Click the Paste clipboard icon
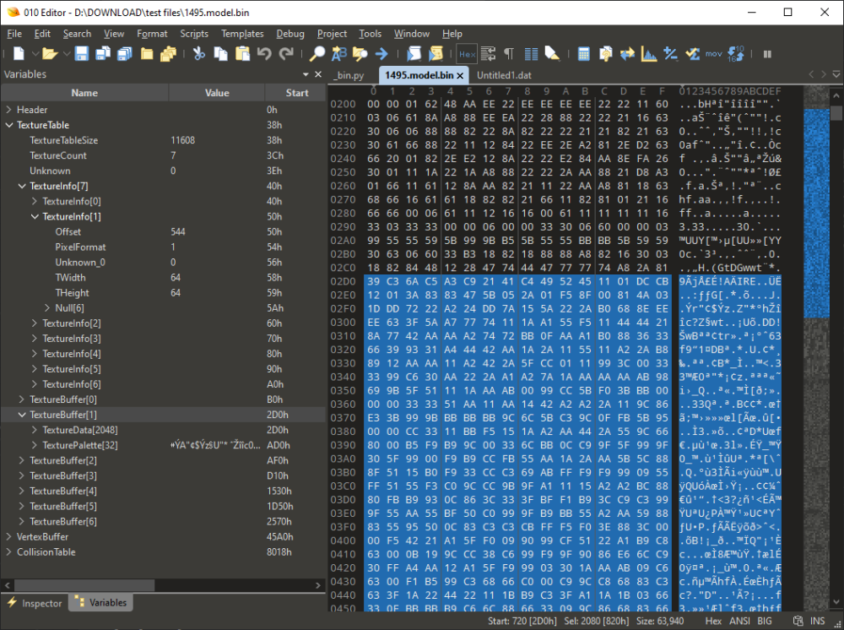 (x=242, y=54)
